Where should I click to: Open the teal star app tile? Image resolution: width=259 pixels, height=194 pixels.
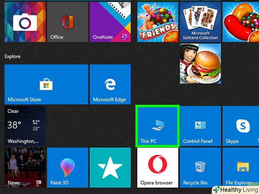pos(110,168)
